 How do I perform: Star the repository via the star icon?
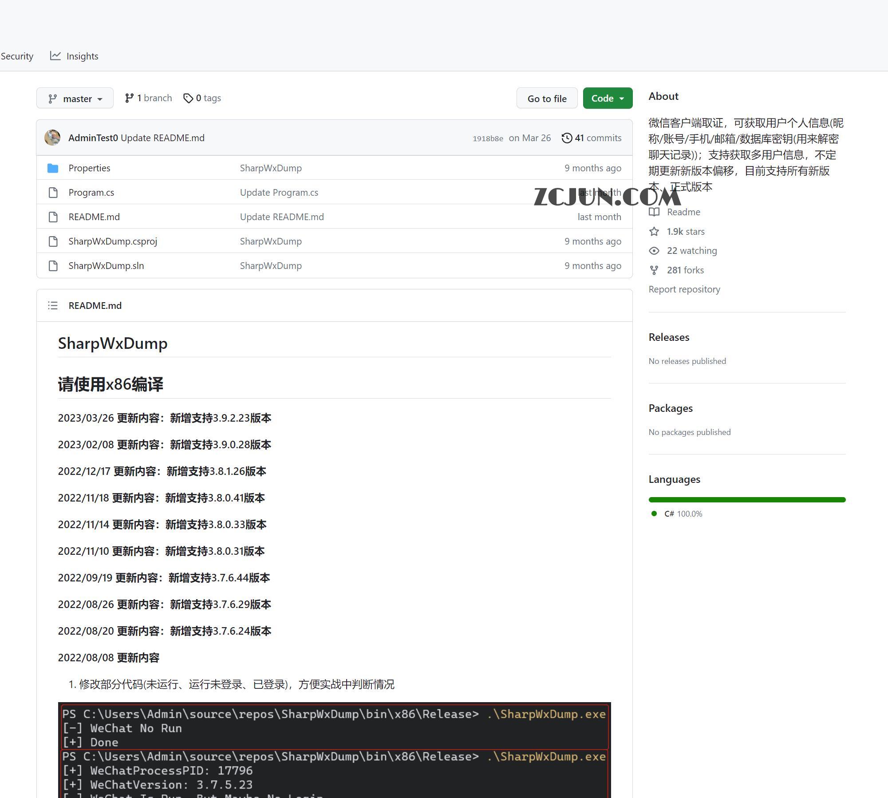[x=654, y=231]
